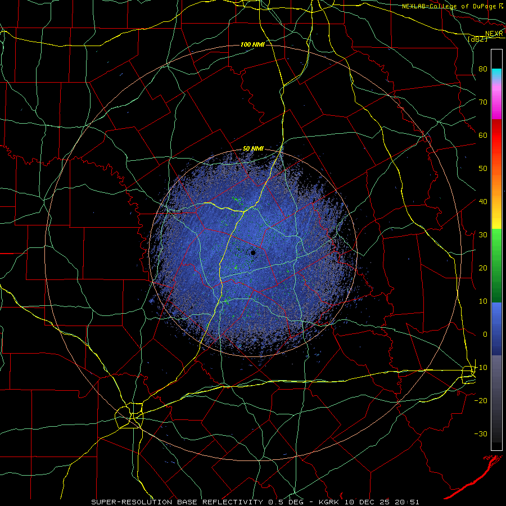Click the 10 value on the dBZ scale
Image resolution: width=506 pixels, height=506 pixels.
483,301
